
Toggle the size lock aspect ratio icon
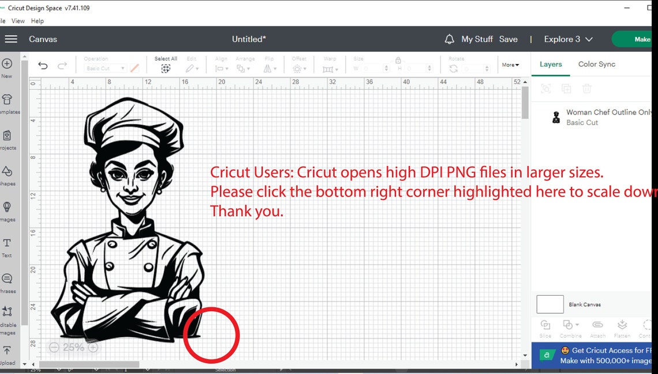pyautogui.click(x=398, y=61)
